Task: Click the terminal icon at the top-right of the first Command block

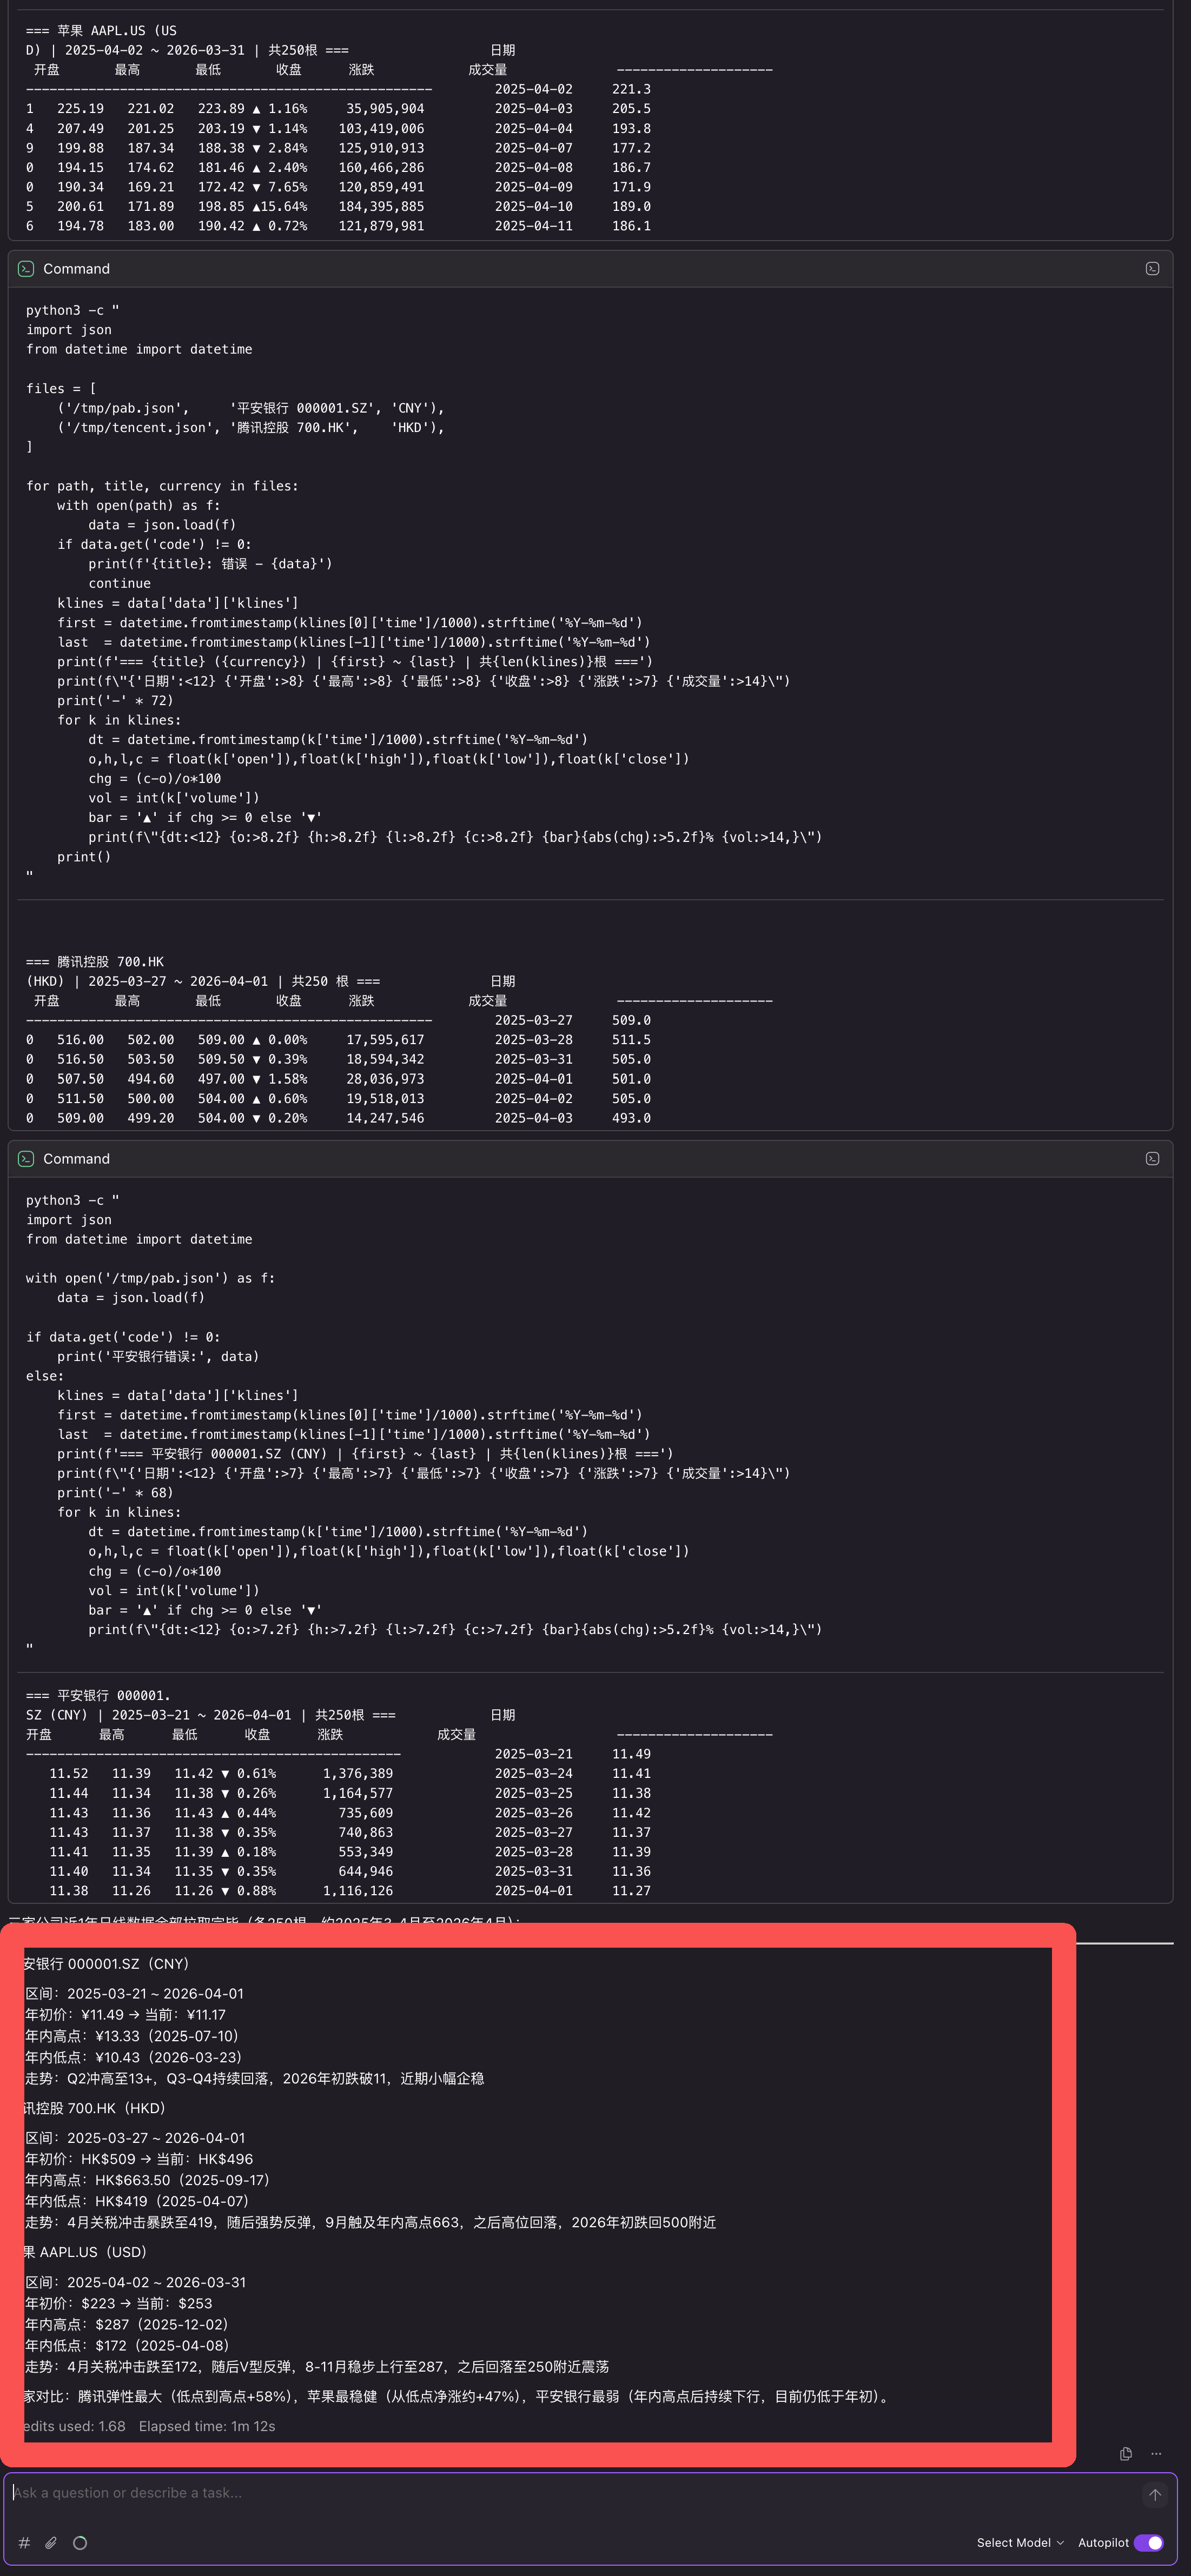Action: click(x=1152, y=268)
